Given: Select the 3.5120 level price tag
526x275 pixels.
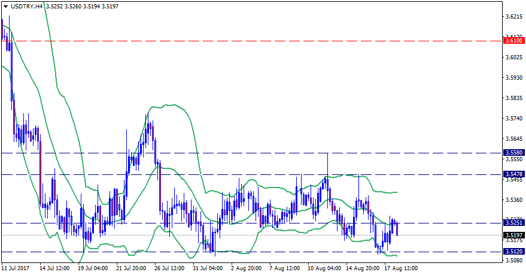Looking at the screenshot, I should pos(514,252).
